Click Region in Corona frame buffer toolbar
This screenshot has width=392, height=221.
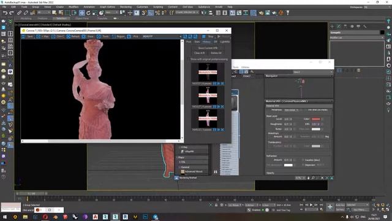118,37
